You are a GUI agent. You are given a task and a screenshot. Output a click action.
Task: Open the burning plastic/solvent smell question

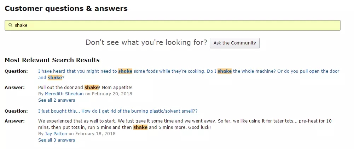click(118, 111)
